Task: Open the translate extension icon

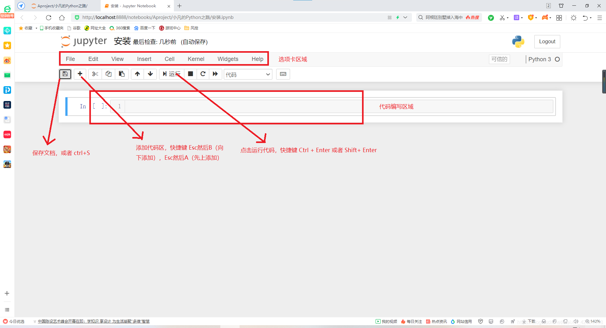Action: [x=516, y=18]
